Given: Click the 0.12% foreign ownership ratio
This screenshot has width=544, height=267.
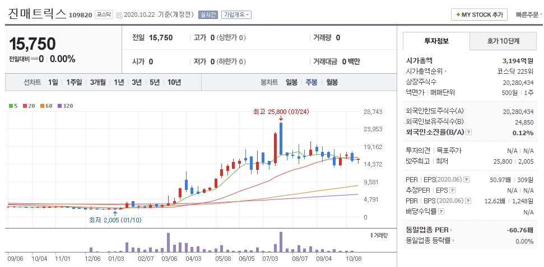Looking at the screenshot, I should pyautogui.click(x=523, y=132).
